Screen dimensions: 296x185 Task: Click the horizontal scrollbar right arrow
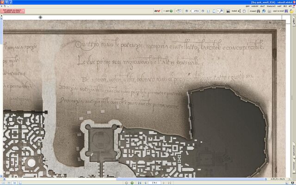point(265,179)
